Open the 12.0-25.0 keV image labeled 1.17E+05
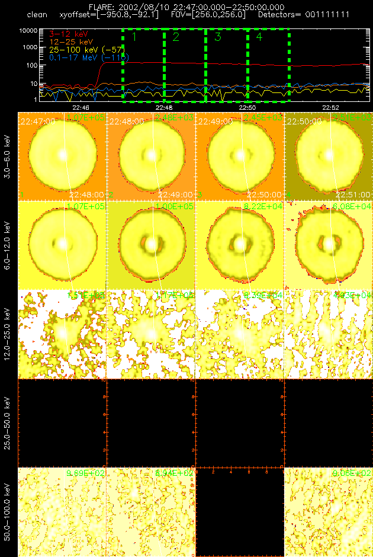Viewport: 373px width, 557px height. [x=151, y=334]
